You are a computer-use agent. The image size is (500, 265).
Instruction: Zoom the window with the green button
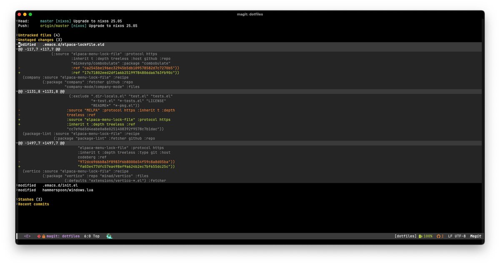tap(30, 14)
